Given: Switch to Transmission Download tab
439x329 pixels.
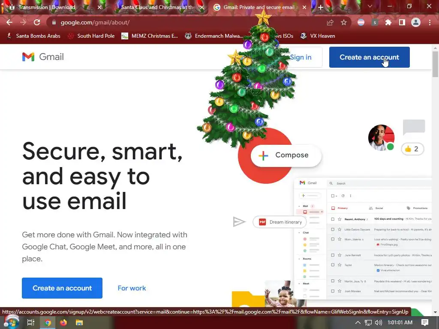Looking at the screenshot, I should 47,7.
